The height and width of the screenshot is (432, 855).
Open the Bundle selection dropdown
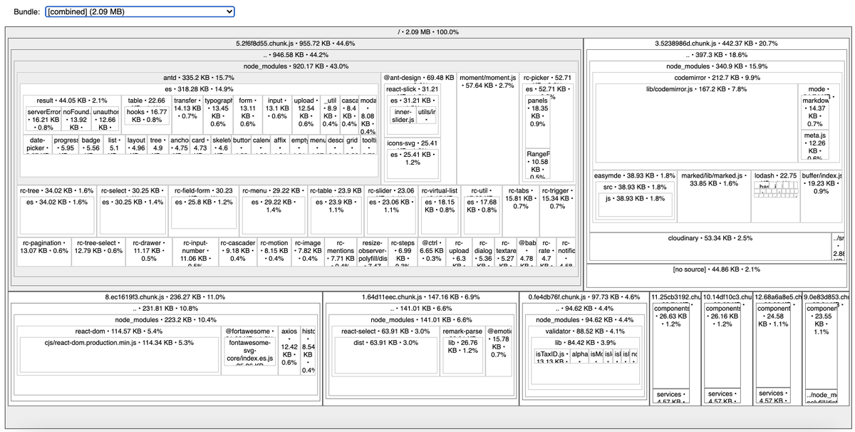click(139, 12)
